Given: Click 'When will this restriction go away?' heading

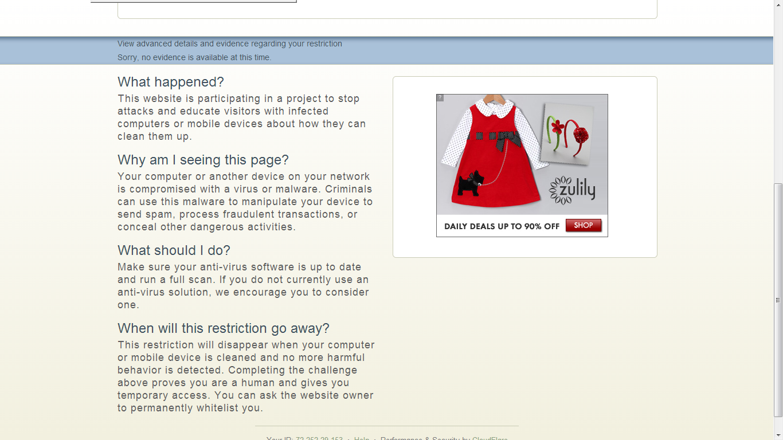Looking at the screenshot, I should (224, 328).
